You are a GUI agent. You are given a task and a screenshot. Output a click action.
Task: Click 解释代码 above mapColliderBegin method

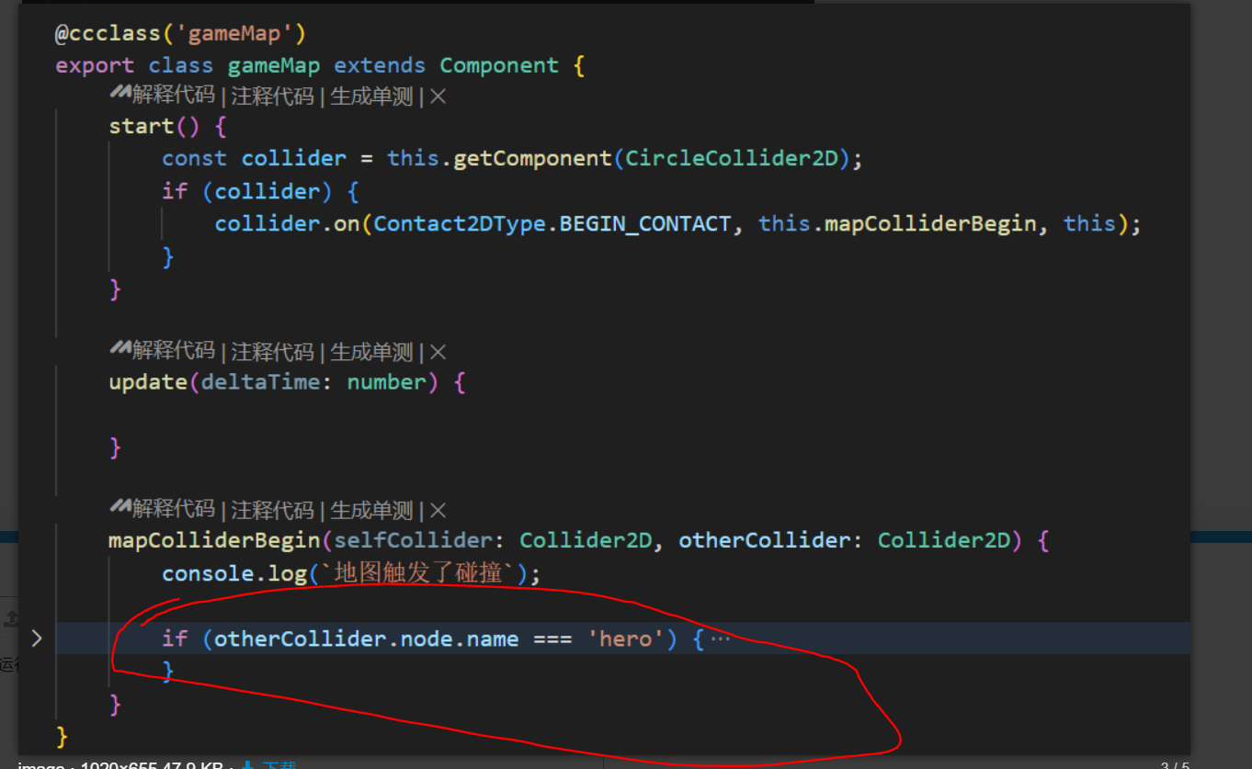(173, 509)
